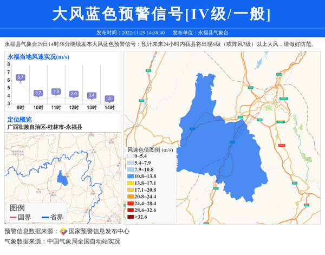This screenshot has height=255, width=325.
Task: Click the 3.4 wind speed label at 13时
Action: click(x=92, y=95)
